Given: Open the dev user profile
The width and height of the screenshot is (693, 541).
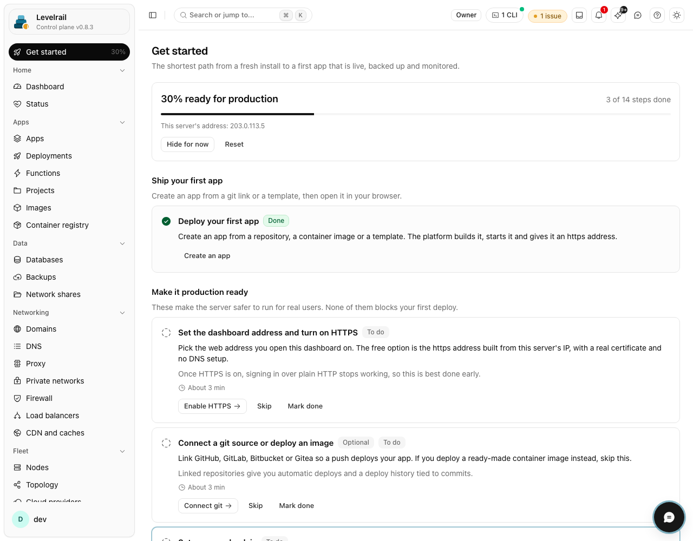Looking at the screenshot, I should [69, 519].
